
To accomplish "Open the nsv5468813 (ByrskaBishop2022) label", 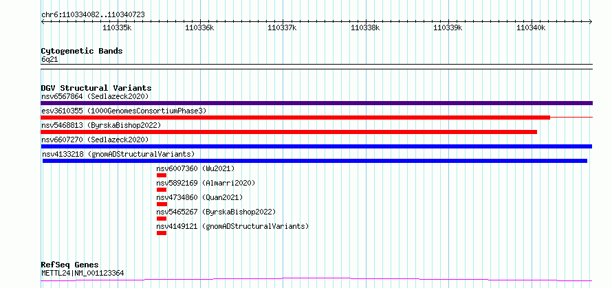I will point(101,125).
